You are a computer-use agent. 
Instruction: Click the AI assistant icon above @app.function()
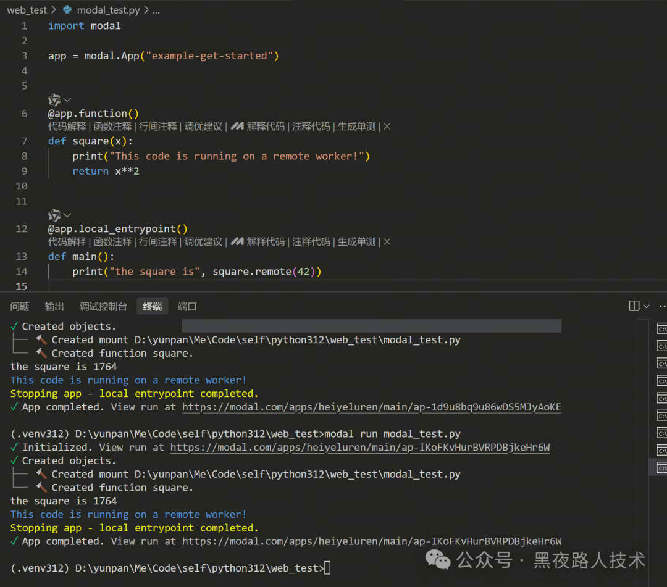coord(54,100)
